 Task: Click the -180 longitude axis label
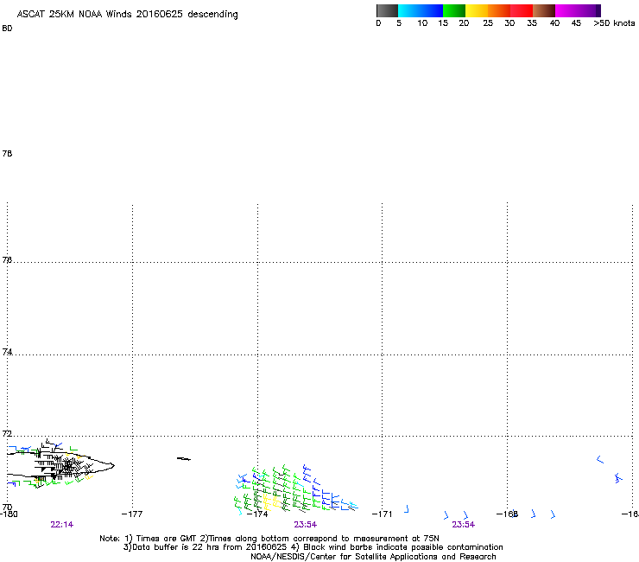9,514
